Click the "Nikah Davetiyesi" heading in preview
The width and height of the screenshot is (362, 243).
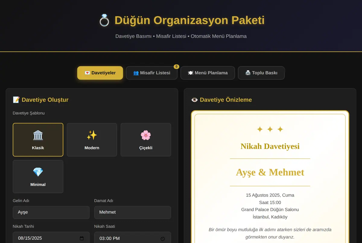(270, 146)
